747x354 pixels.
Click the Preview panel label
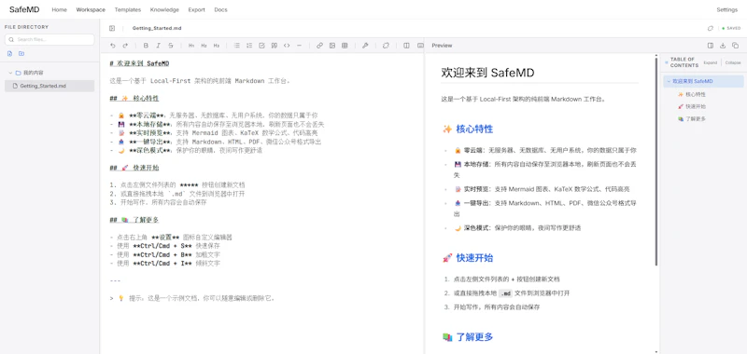coord(442,46)
